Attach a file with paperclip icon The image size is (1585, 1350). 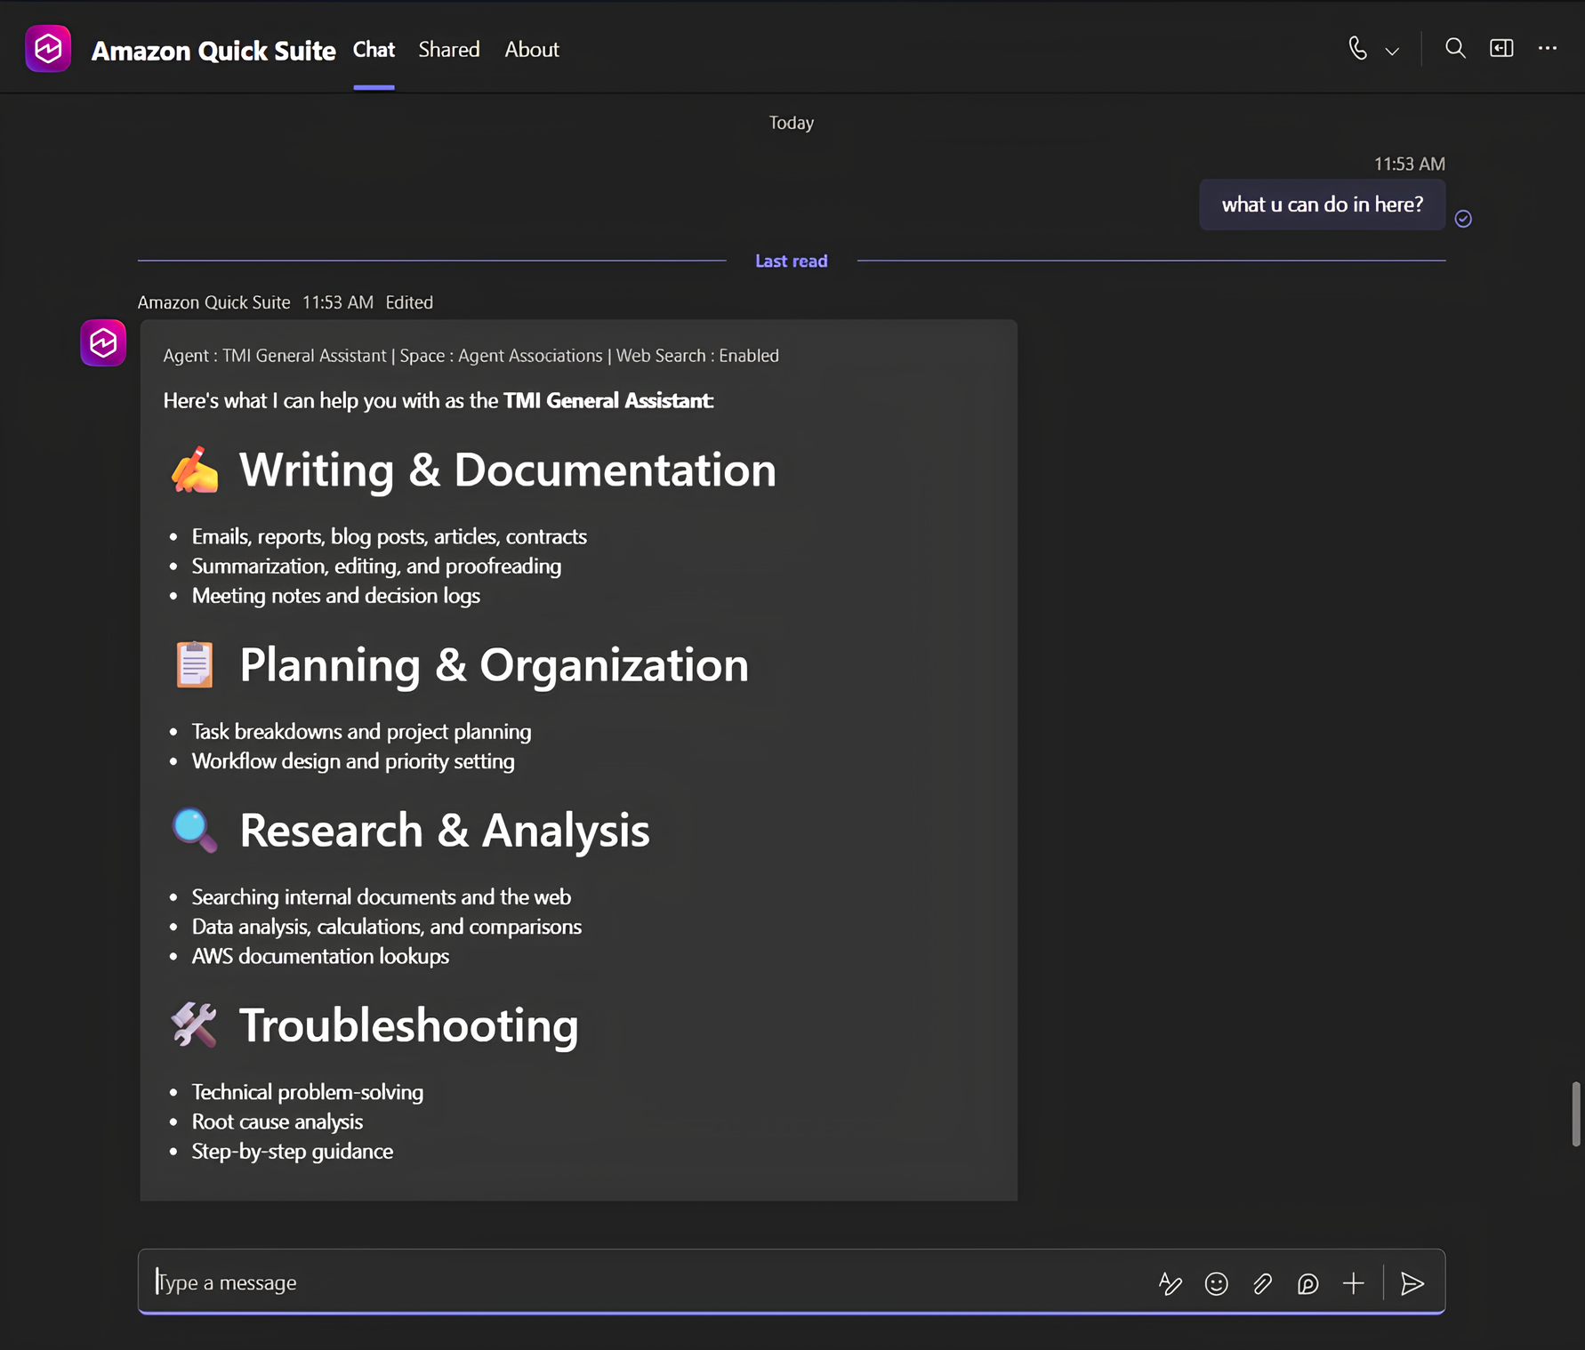1262,1283
